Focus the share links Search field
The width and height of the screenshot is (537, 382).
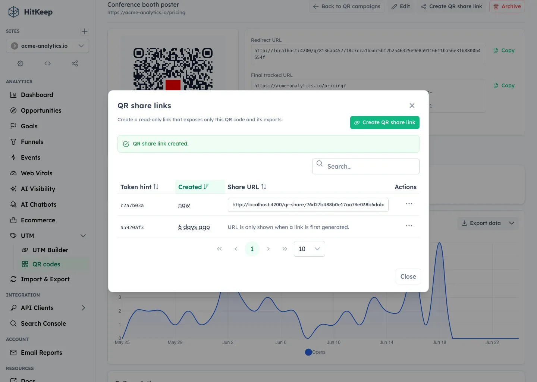coord(366,166)
